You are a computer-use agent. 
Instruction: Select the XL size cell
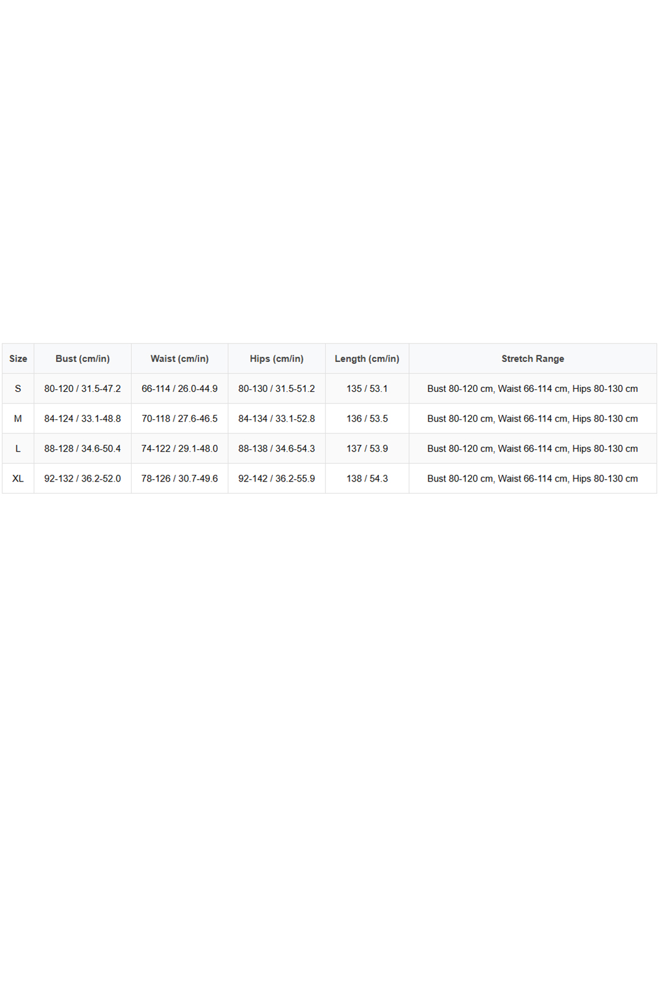pyautogui.click(x=18, y=478)
